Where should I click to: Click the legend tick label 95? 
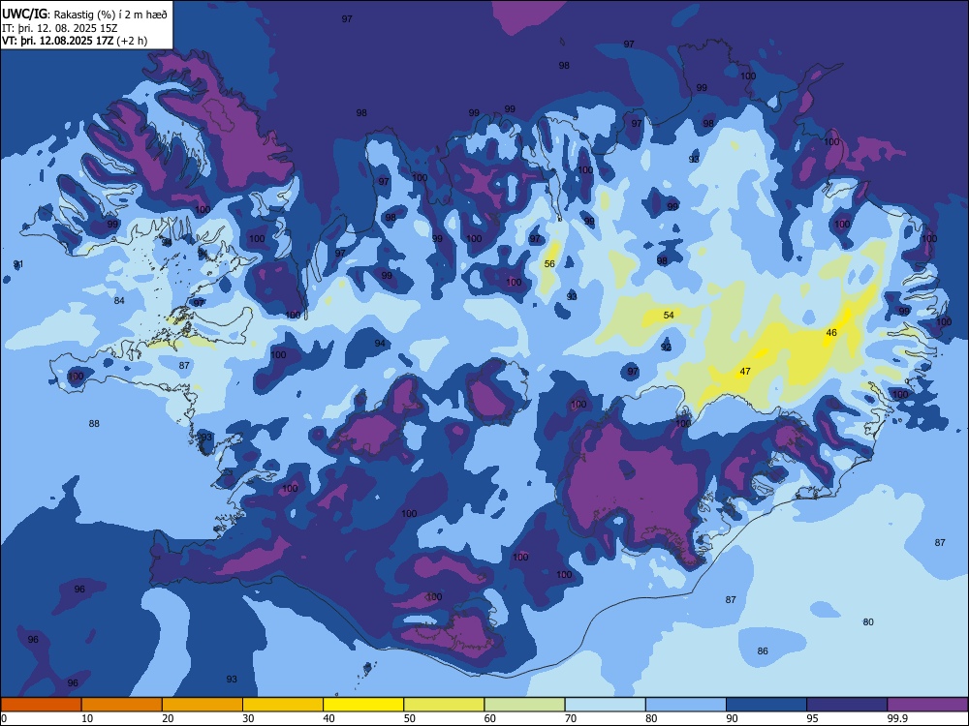tap(813, 718)
